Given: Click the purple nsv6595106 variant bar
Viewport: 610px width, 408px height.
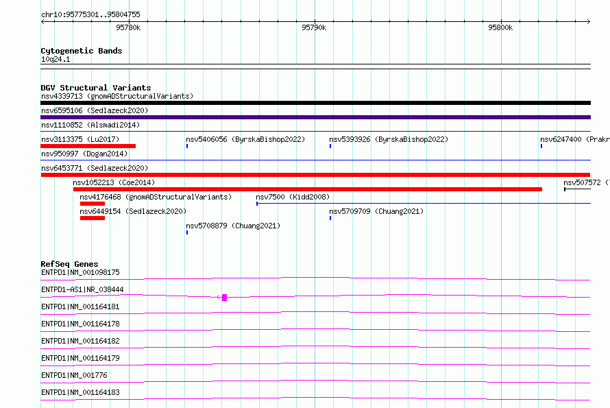Looking at the screenshot, I should (315, 117).
